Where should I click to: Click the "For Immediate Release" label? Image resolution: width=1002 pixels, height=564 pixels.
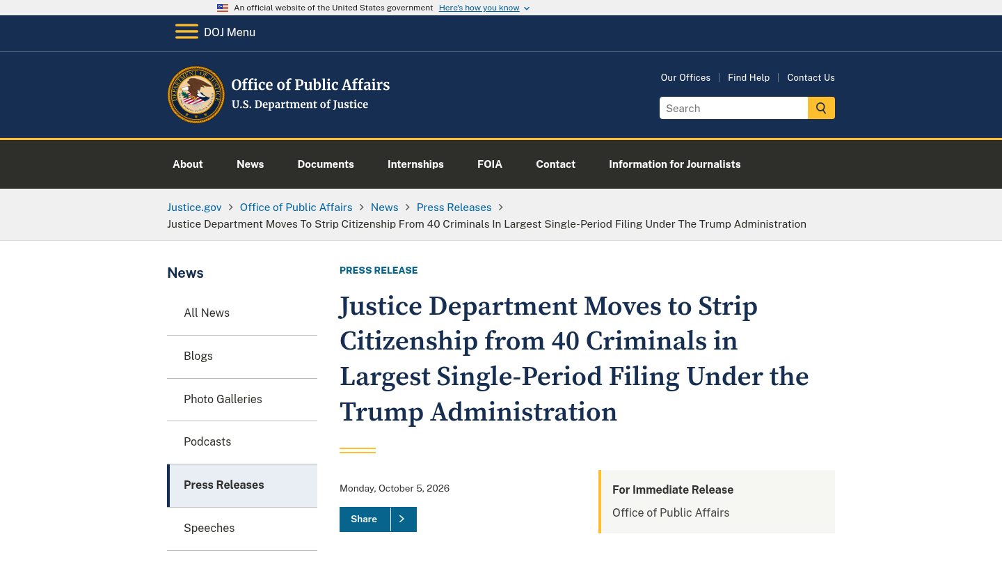click(x=673, y=489)
